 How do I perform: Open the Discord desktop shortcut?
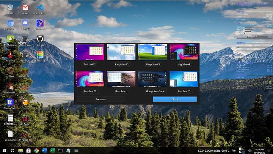pyautogui.click(x=25, y=23)
